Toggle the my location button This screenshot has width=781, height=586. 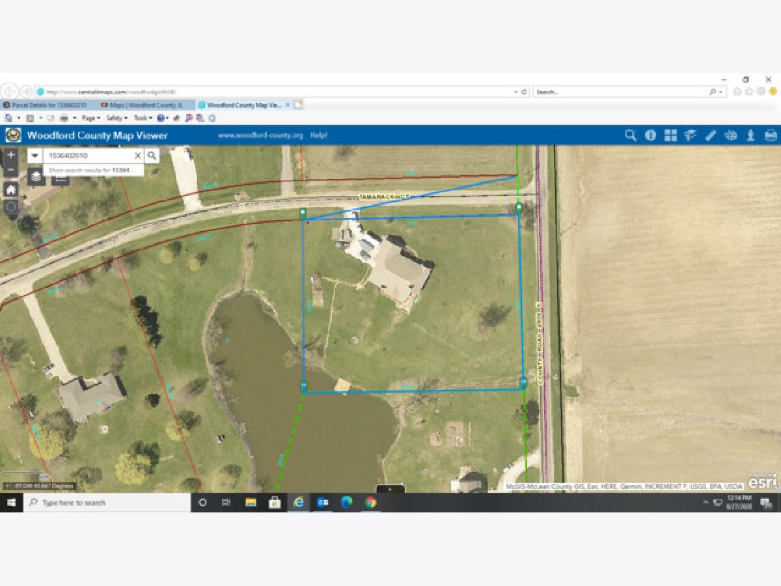coord(10,207)
